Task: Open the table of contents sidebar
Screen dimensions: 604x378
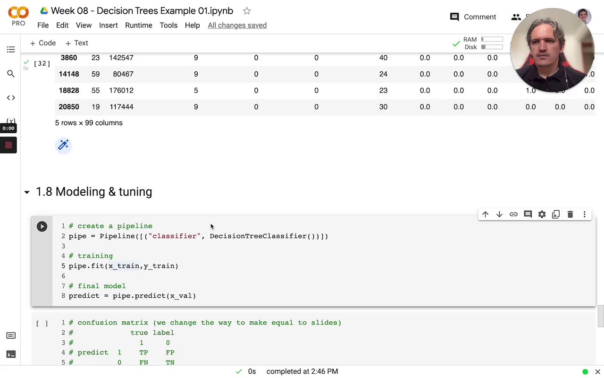Action: (x=11, y=50)
